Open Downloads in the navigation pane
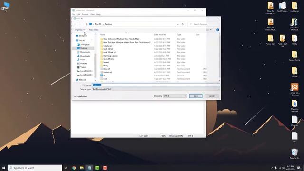This screenshot has height=171, width=304. coord(85,56)
